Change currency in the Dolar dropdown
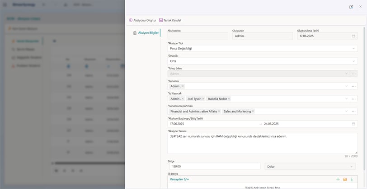 click(x=310, y=166)
